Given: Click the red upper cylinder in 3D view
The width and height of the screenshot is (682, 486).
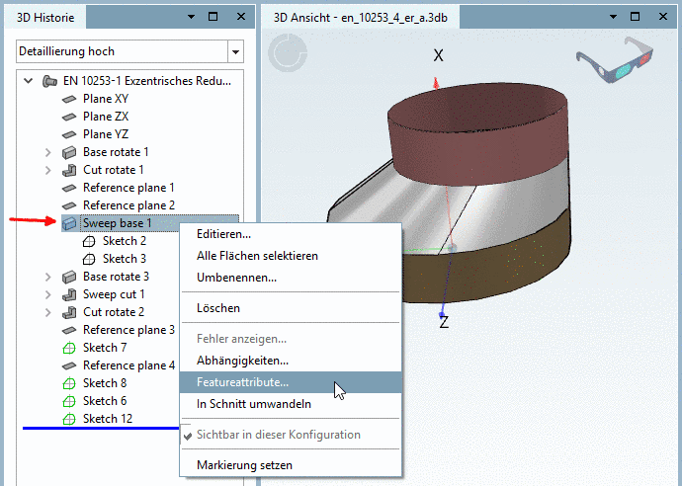Looking at the screenshot, I should (480, 150).
